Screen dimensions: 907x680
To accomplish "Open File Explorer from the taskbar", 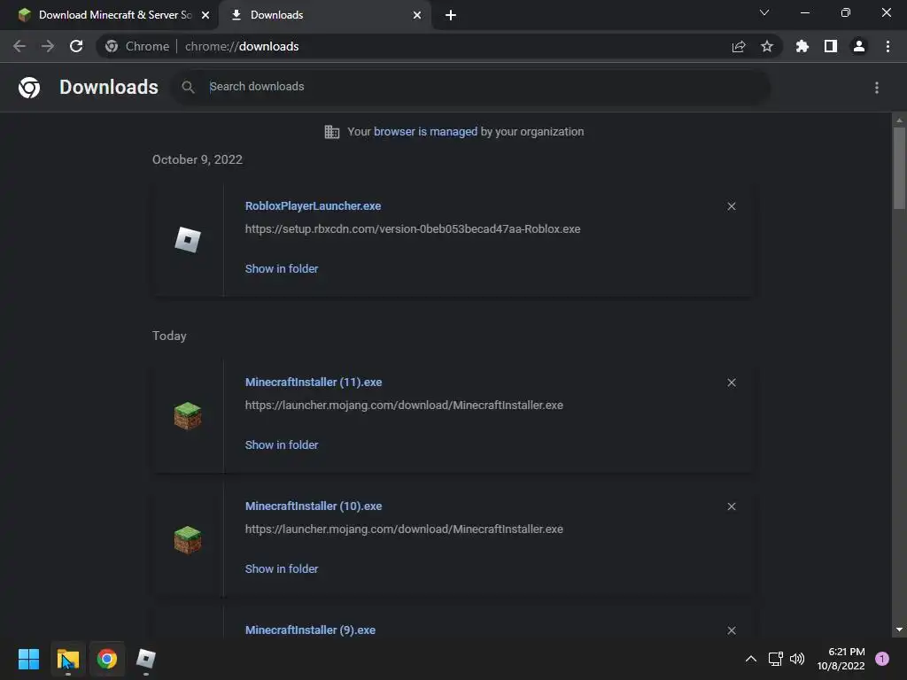I will click(x=68, y=659).
